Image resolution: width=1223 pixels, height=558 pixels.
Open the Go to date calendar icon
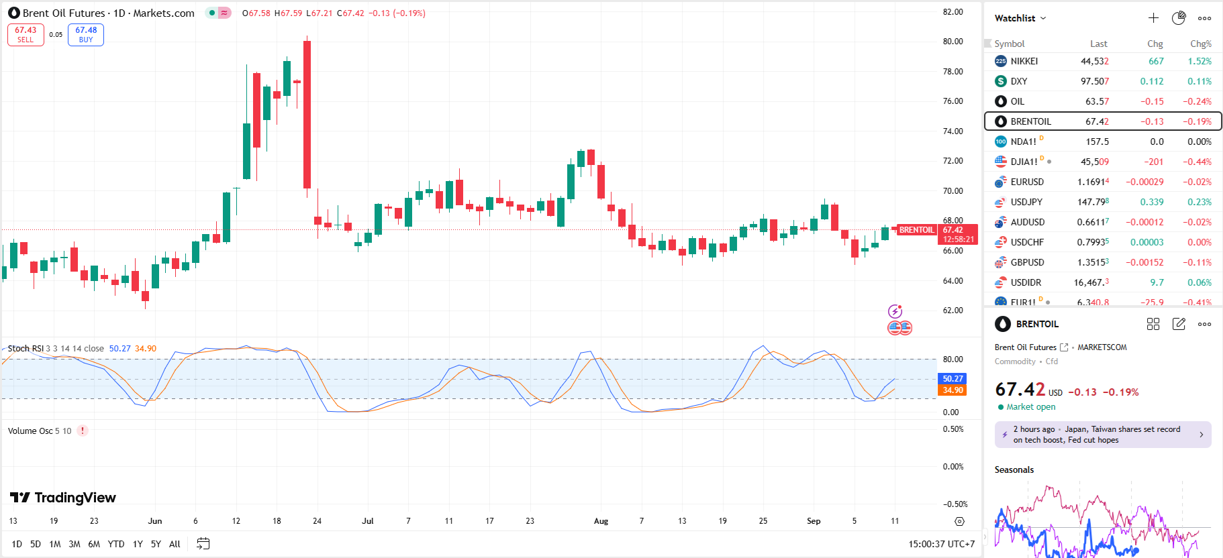coord(203,544)
